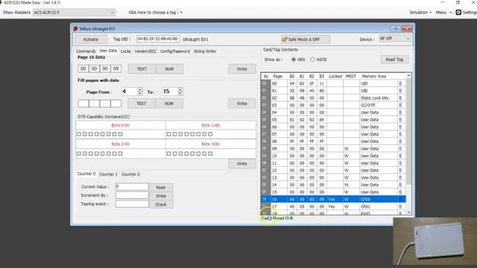
Task: Click the table scrollbar down arrow
Action: [x=409, y=212]
